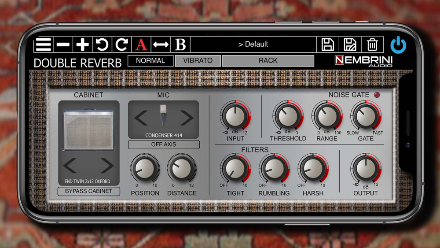Switch to the VIBRATO channel tab
The image size is (440, 248).
198,61
